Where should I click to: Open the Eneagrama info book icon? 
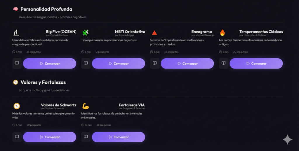(x=155, y=63)
